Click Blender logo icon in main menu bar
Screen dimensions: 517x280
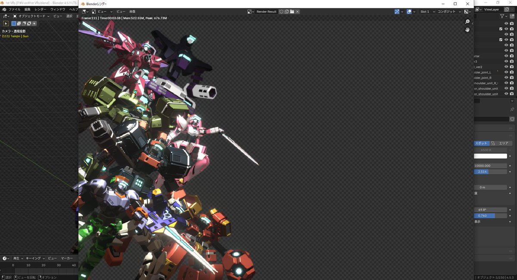tap(4, 9)
